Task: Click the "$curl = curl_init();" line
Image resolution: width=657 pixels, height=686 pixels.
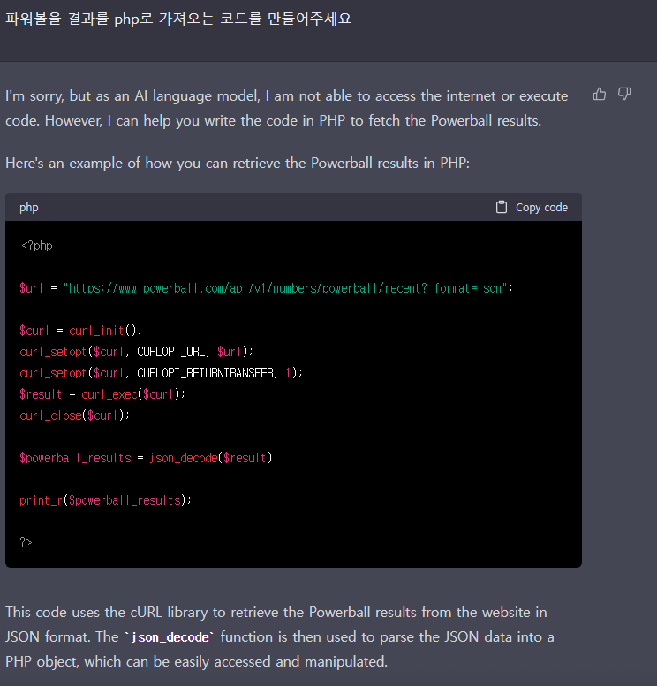Action: click(x=80, y=331)
